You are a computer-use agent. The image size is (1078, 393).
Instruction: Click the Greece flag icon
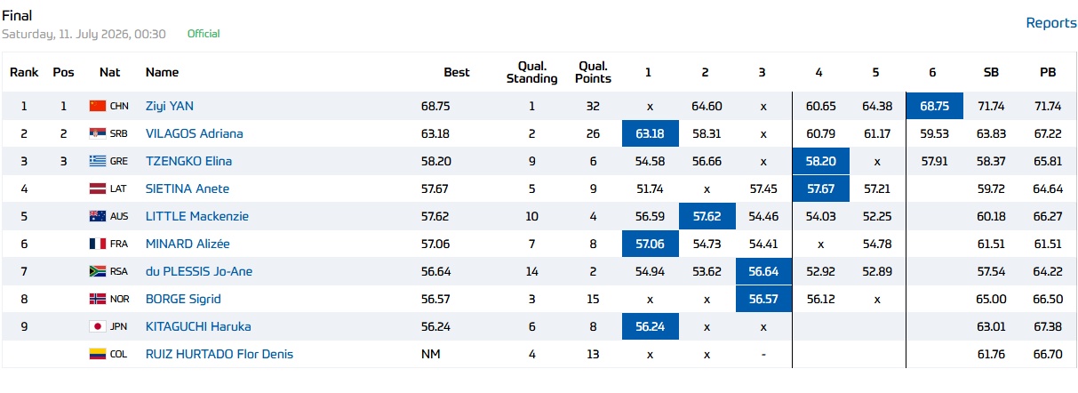pyautogui.click(x=98, y=161)
